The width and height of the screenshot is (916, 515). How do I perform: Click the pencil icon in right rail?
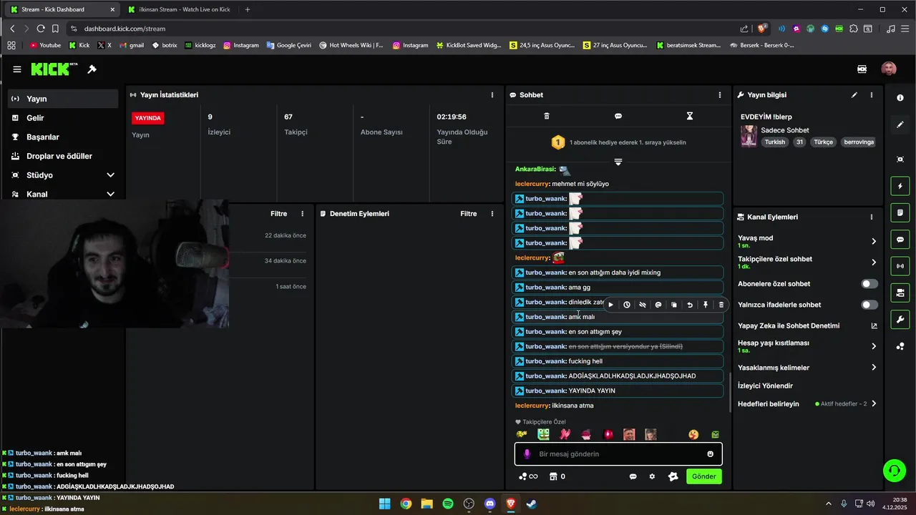point(900,124)
